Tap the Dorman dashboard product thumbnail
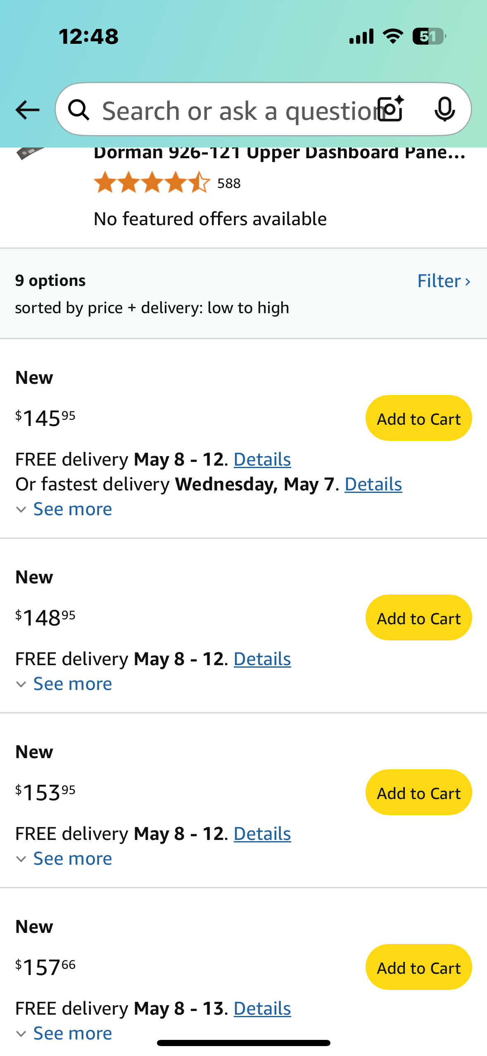 [30, 153]
